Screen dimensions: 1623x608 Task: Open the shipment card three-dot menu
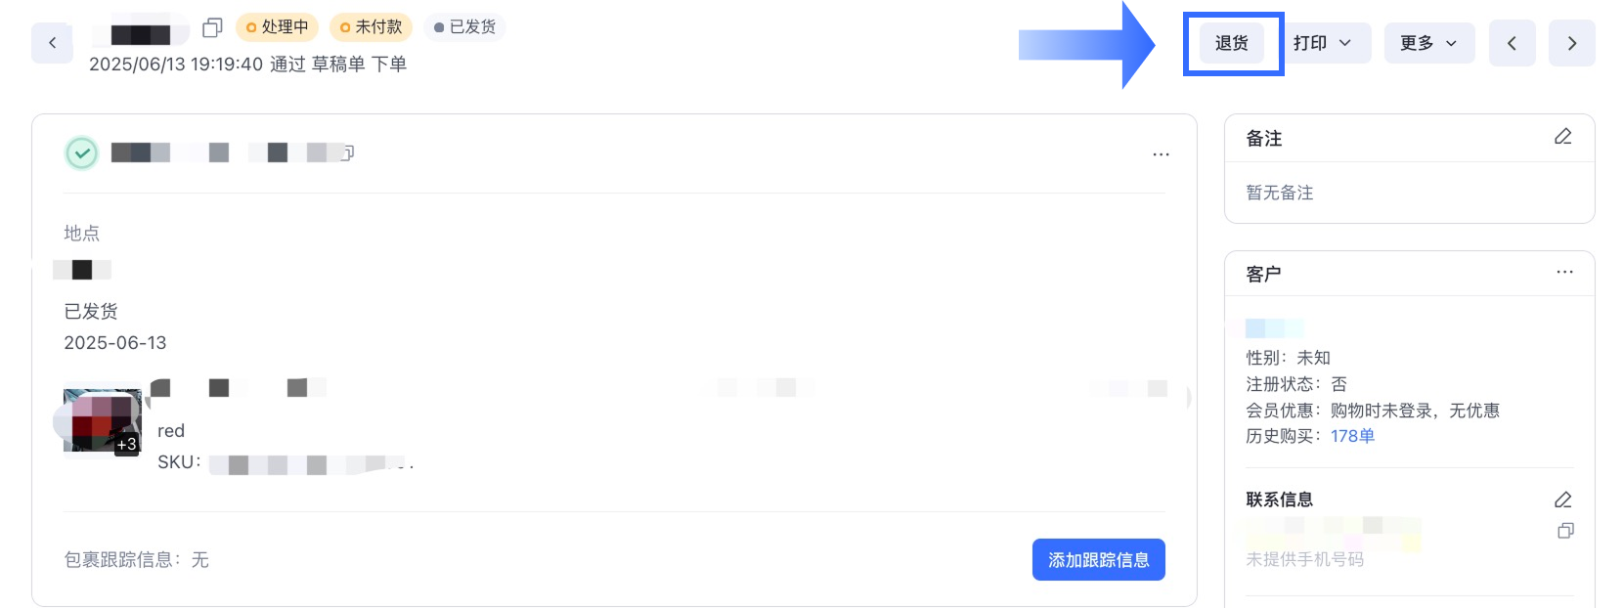click(1161, 154)
